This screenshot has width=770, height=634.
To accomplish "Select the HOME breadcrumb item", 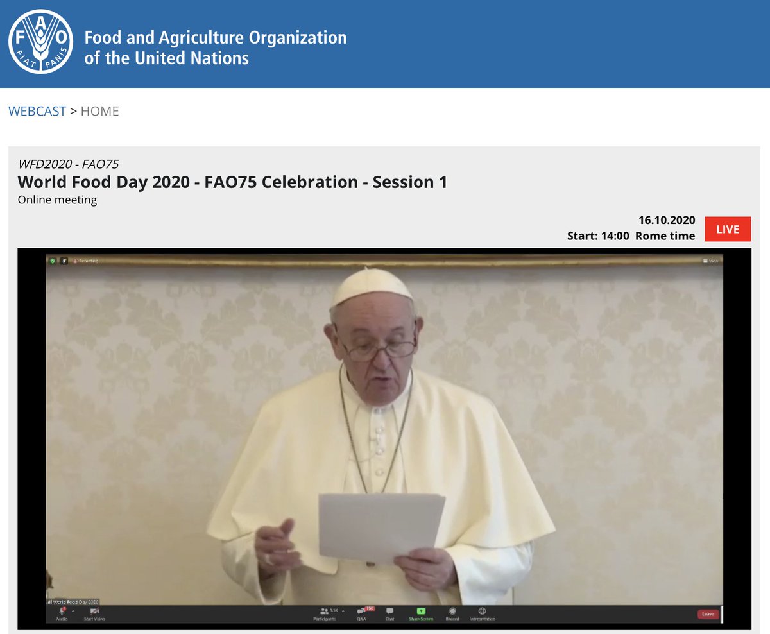I will (x=100, y=111).
